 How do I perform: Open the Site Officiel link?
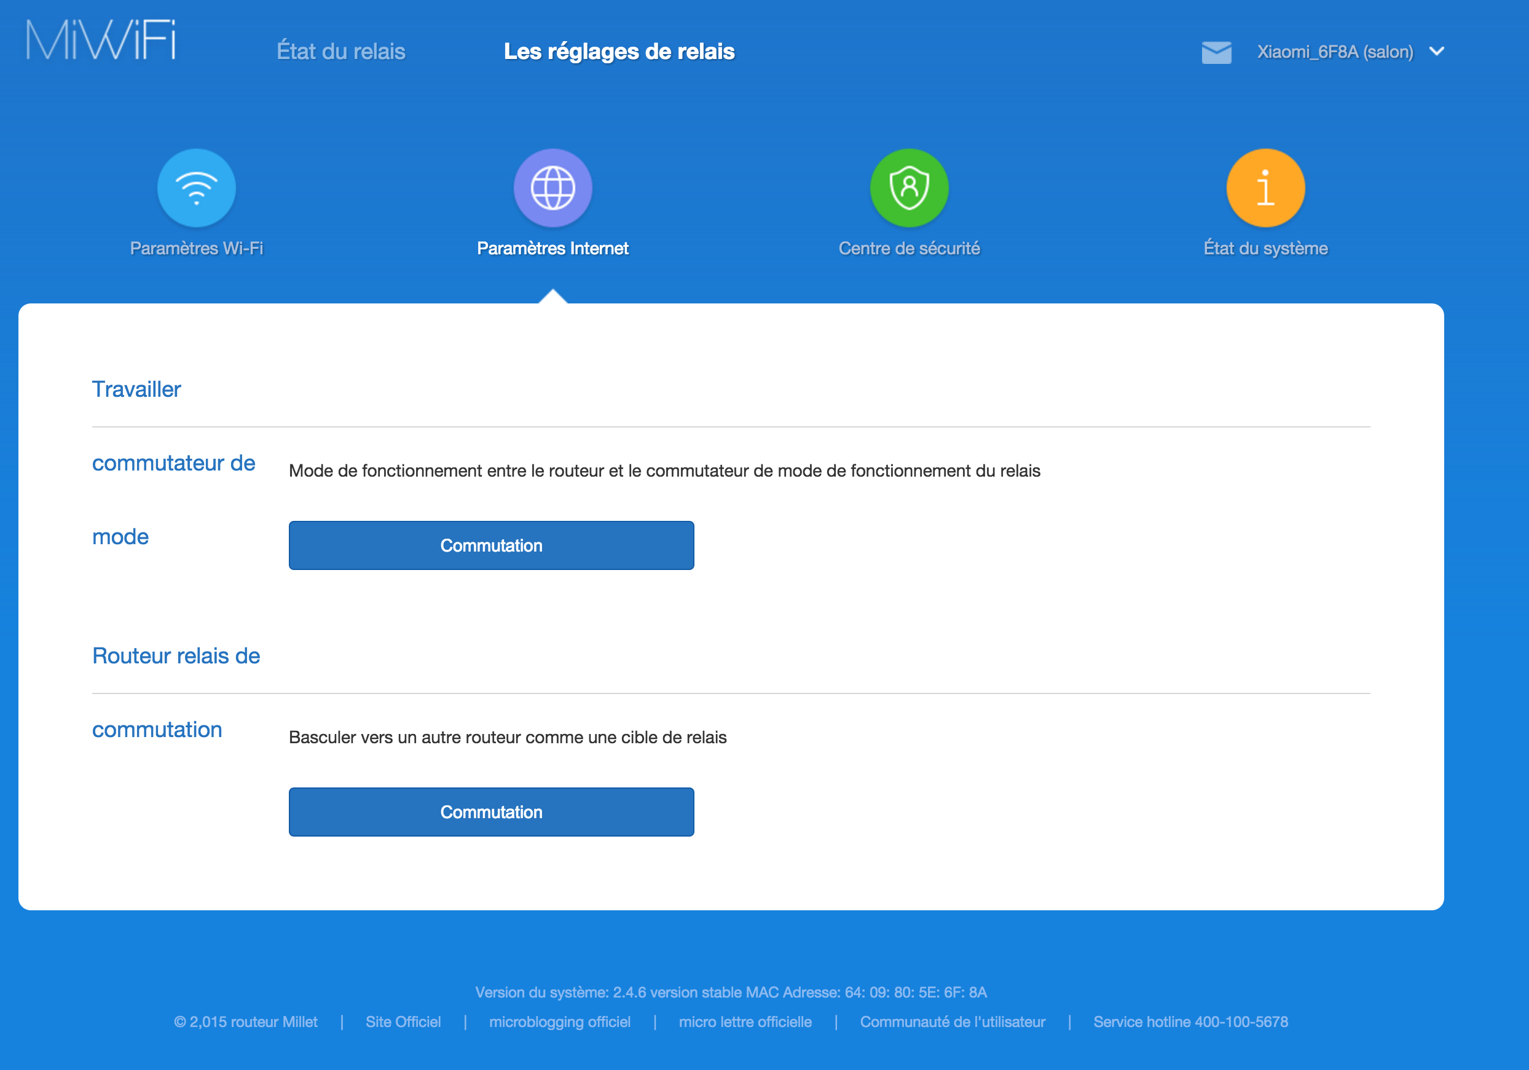[403, 1021]
